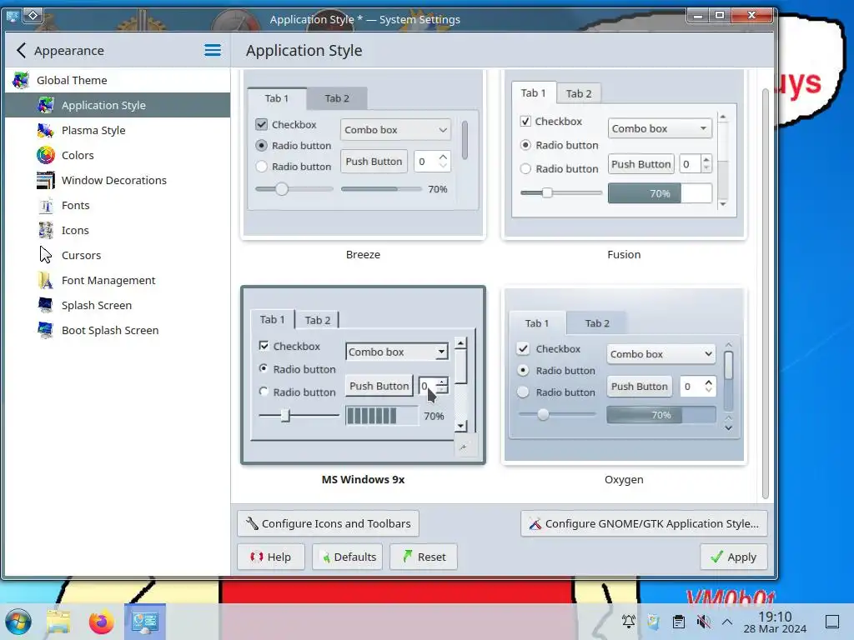
Task: Switch to Tab 2 in the Breeze preview
Action: coord(337,98)
